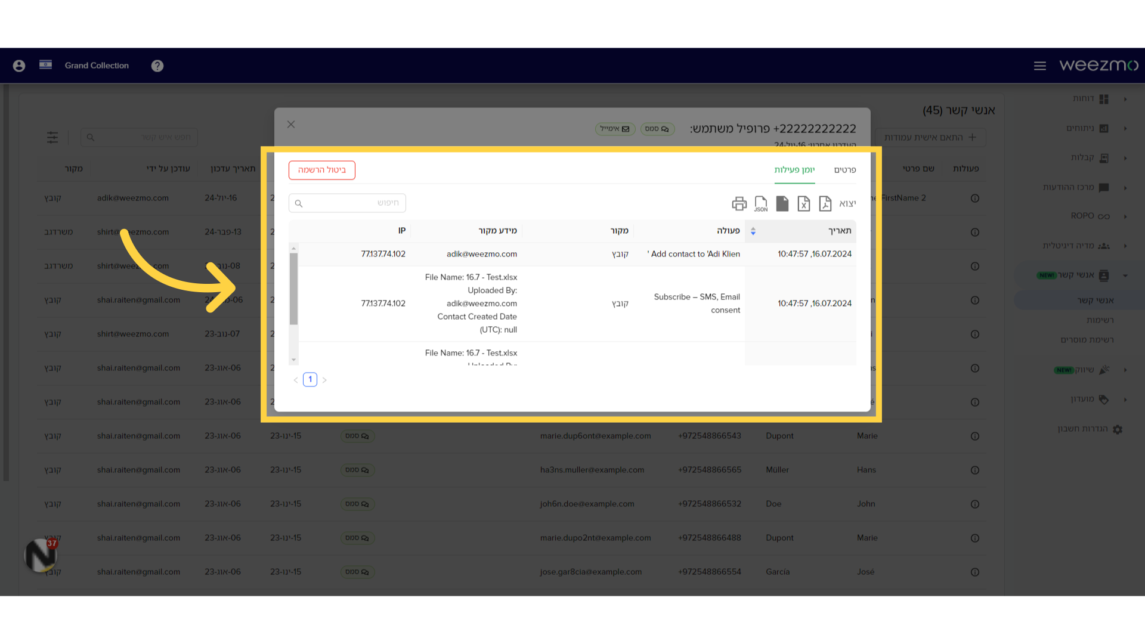Click the IP column header

[402, 231]
